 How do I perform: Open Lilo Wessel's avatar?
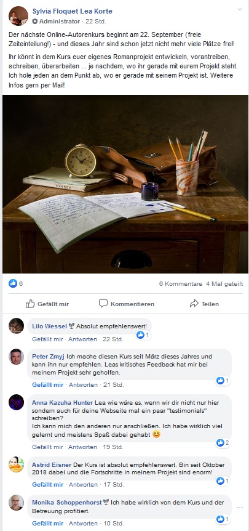point(16,326)
